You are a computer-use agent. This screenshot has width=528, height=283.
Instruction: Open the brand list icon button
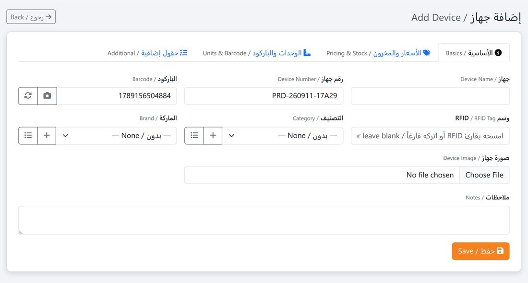point(28,136)
